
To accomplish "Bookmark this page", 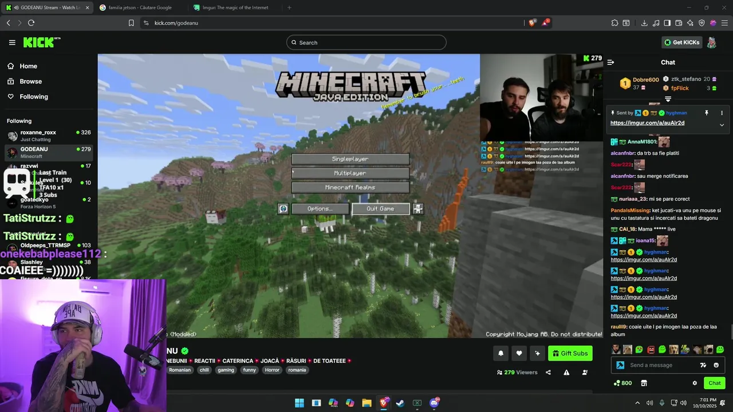I will [131, 23].
